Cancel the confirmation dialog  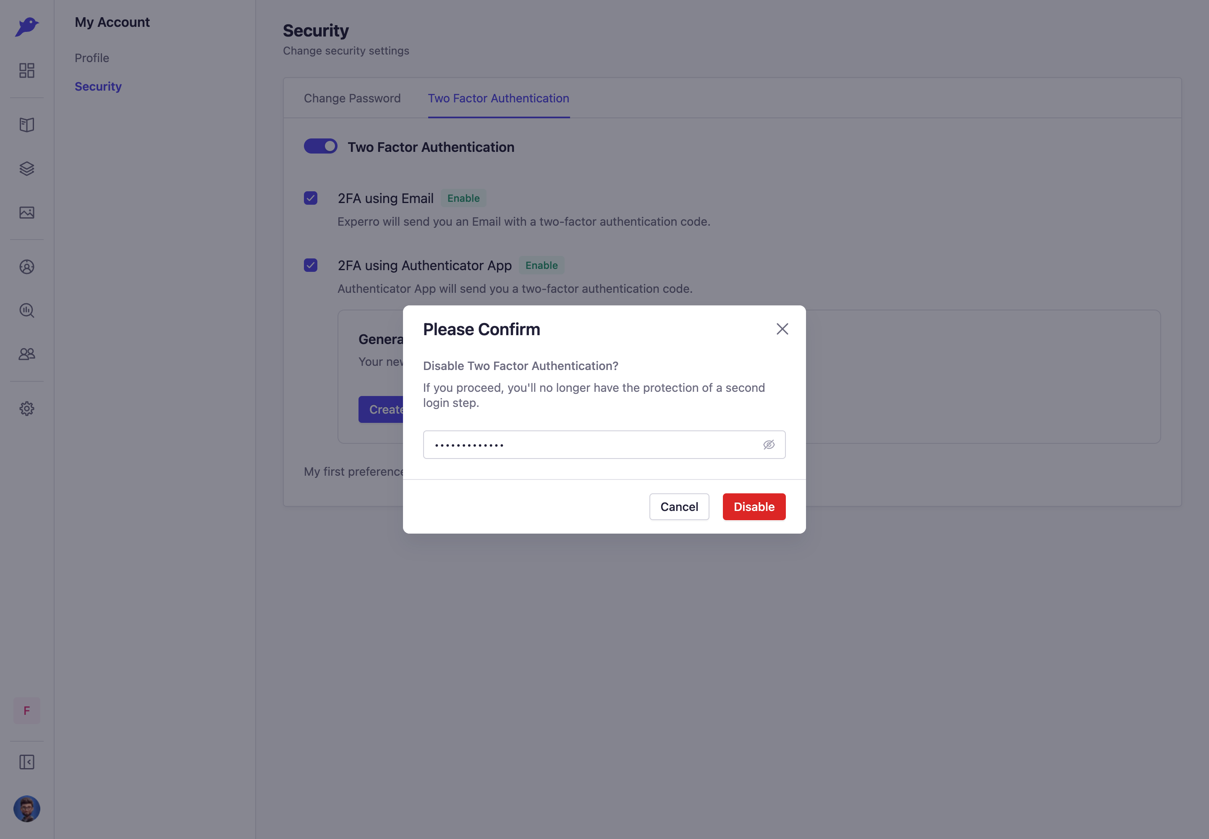(679, 507)
